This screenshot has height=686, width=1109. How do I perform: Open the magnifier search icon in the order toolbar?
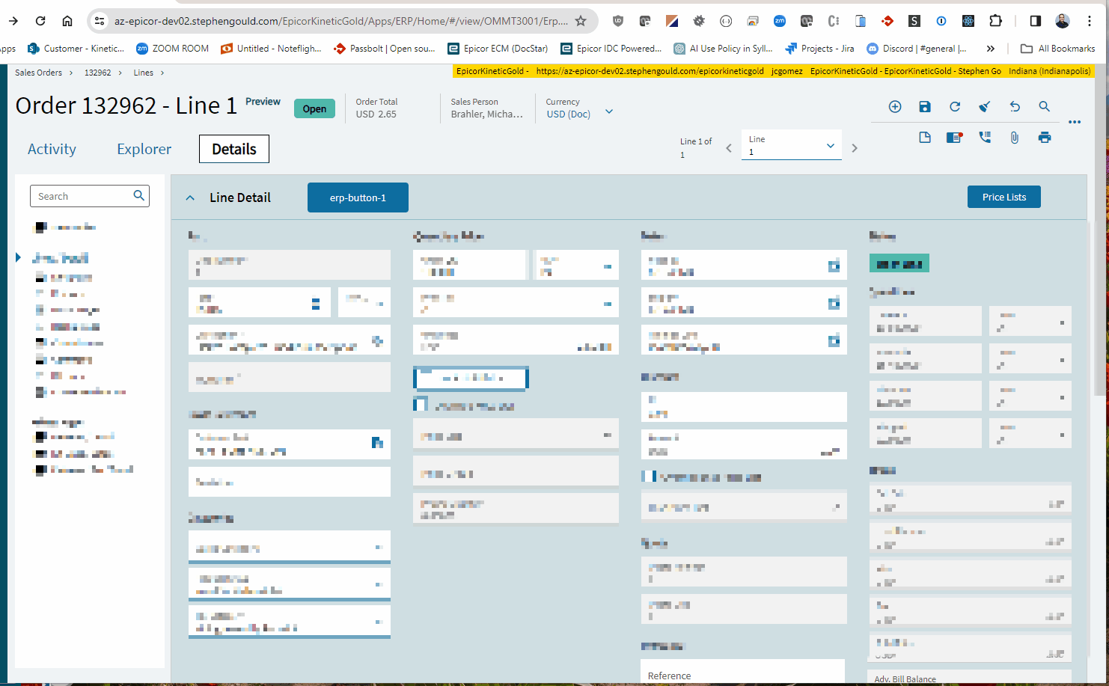(x=1045, y=107)
